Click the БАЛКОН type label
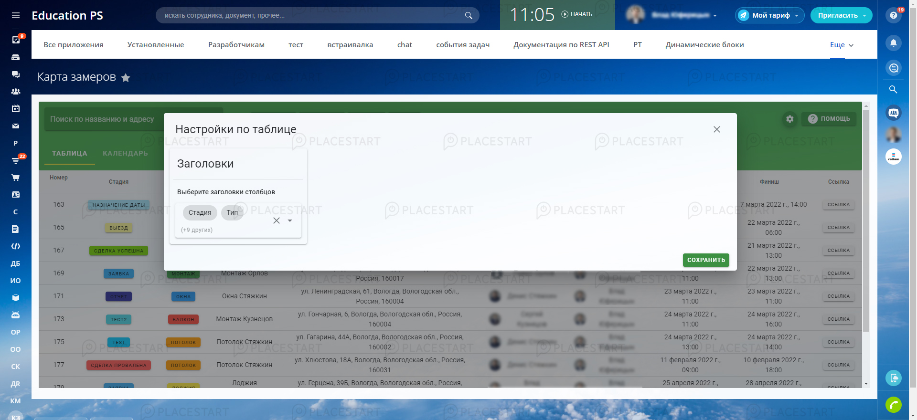The width and height of the screenshot is (917, 420). 183,319
